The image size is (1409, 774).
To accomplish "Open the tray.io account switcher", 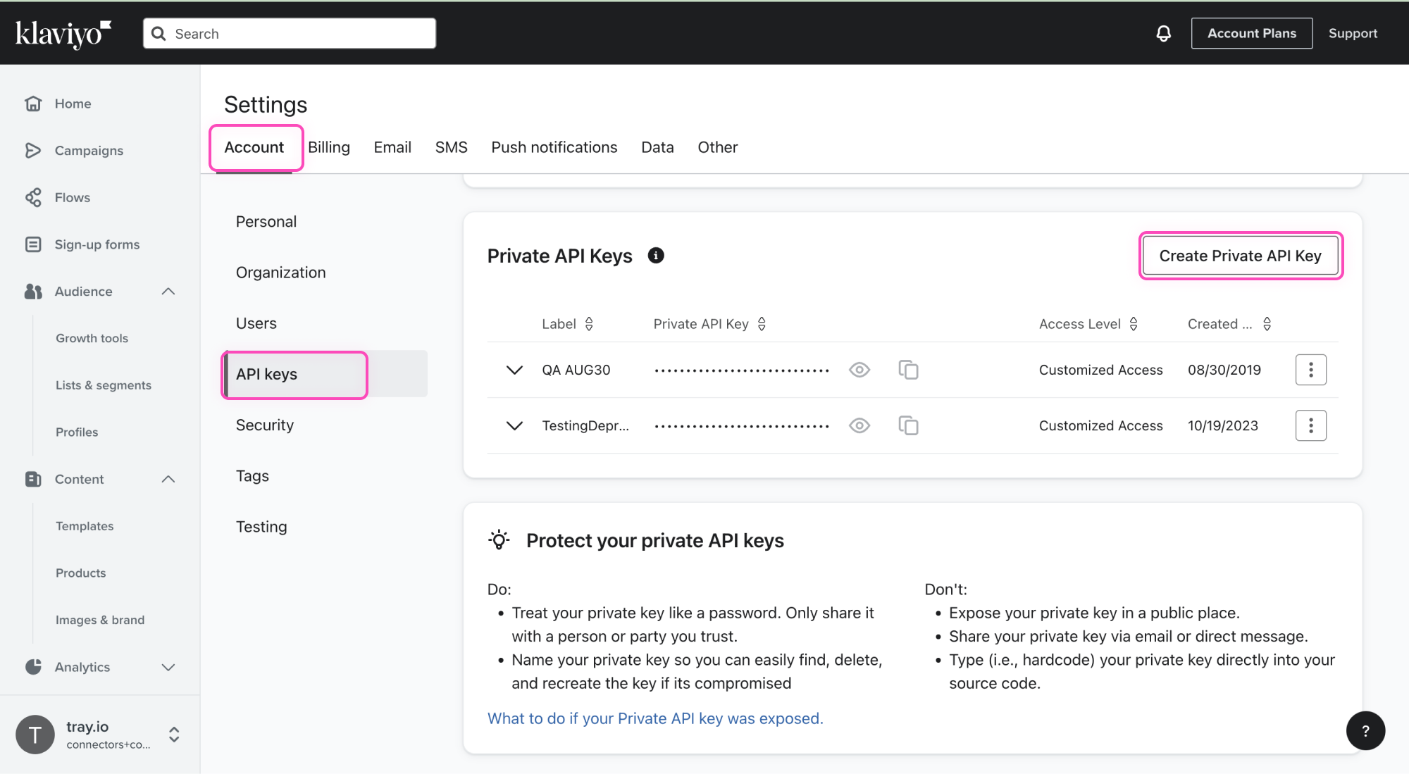I will click(173, 734).
